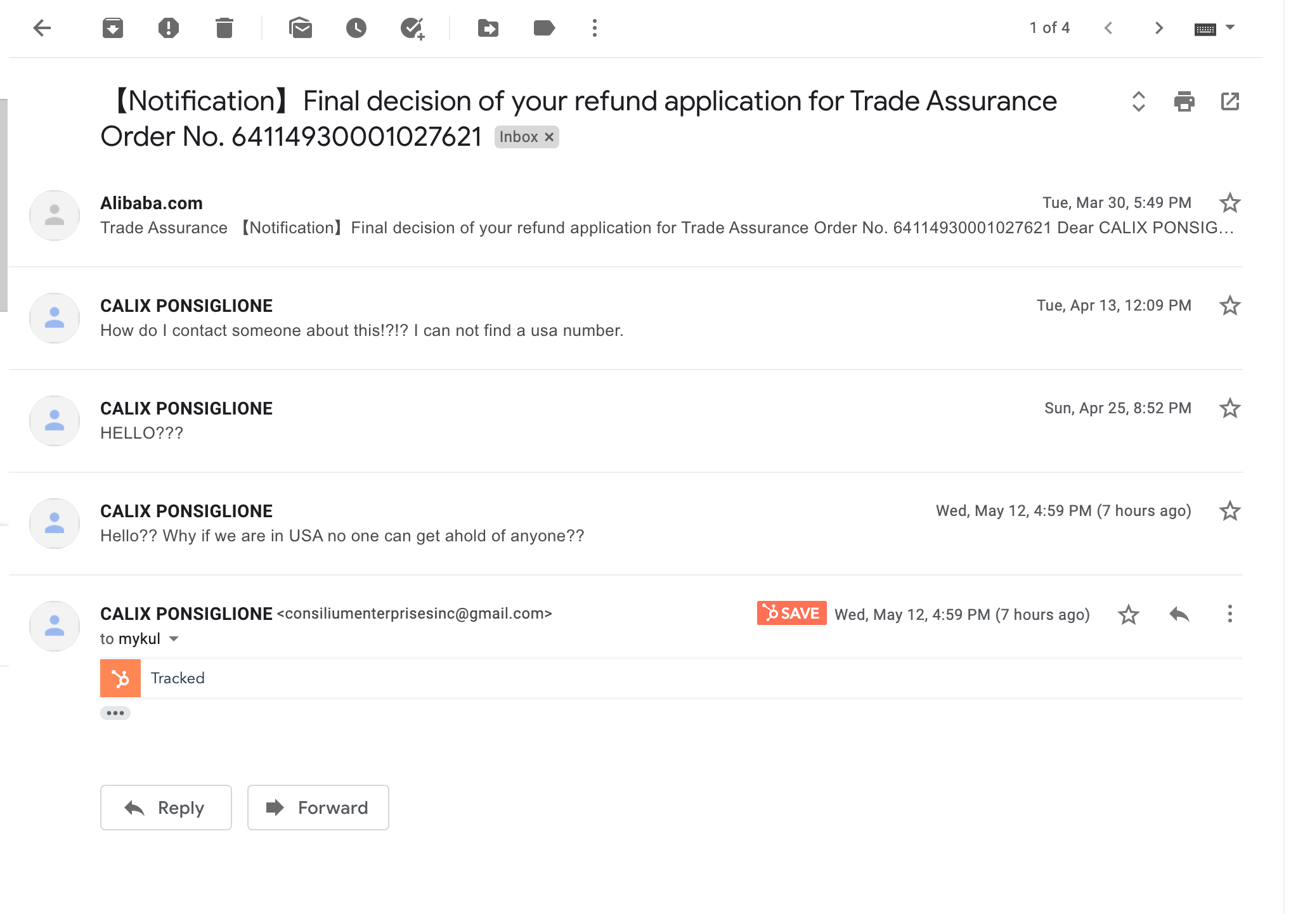Image resolution: width=1291 pixels, height=914 pixels.
Task: Report the conversation as spam
Action: [x=169, y=27]
